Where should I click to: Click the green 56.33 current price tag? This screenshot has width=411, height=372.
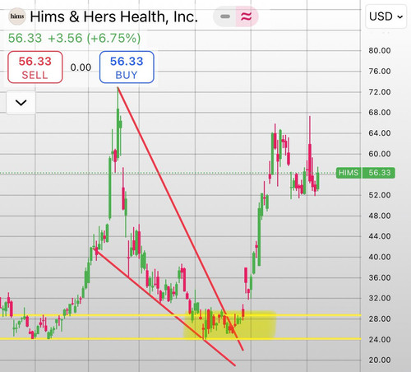[379, 173]
